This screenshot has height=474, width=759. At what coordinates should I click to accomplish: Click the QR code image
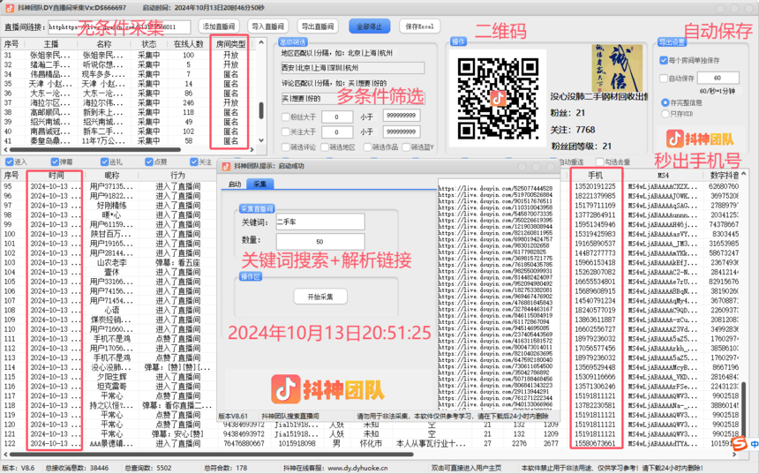coord(498,98)
